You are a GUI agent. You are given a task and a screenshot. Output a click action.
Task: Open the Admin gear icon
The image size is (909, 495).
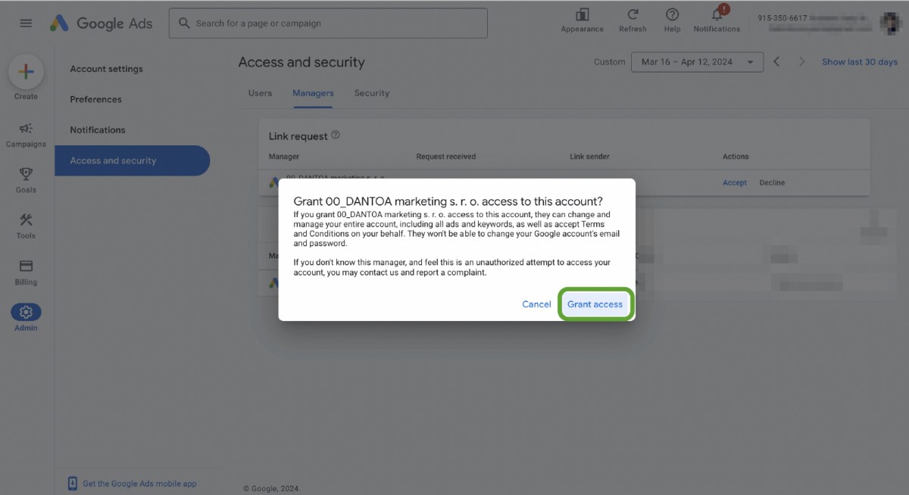tap(26, 312)
